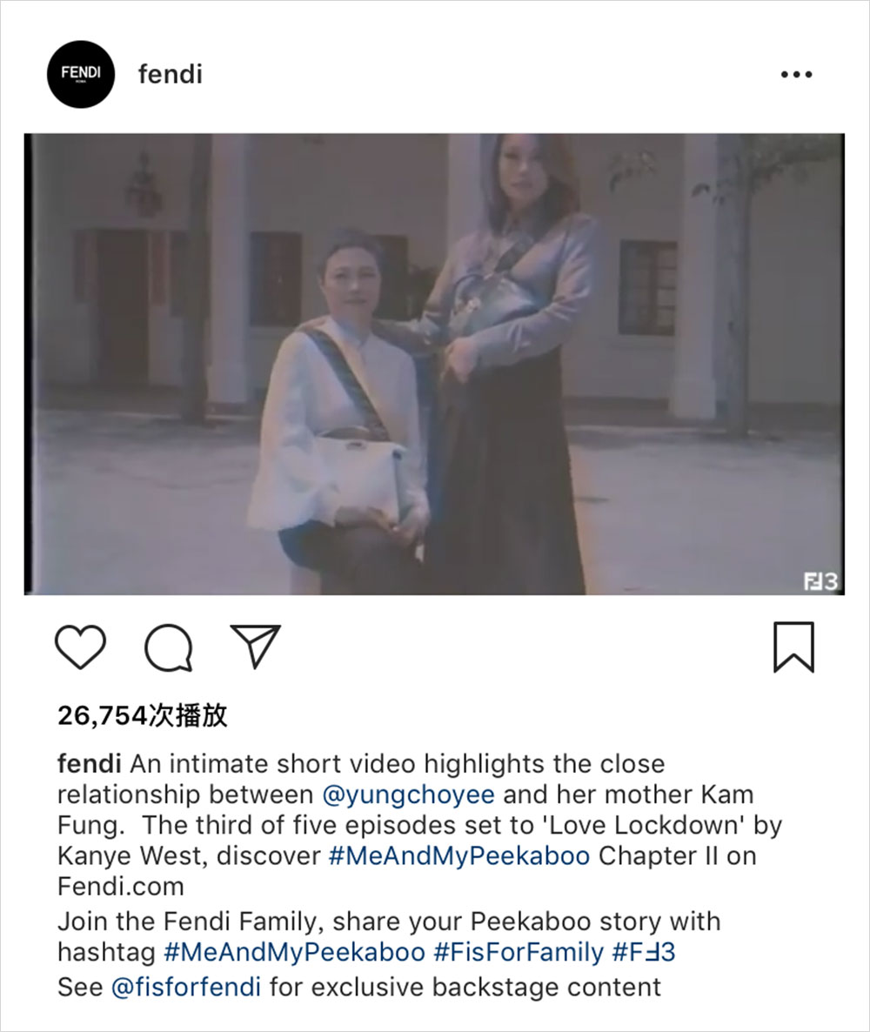870x1032 pixels.
Task: Open comments via speech bubble icon
Action: pos(169,647)
